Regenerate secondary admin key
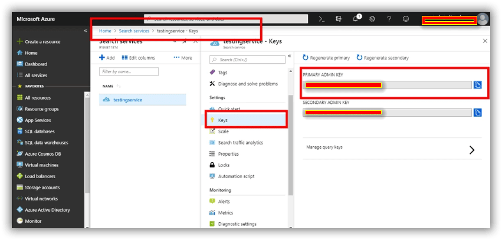Viewport: 502px width, 240px height. point(383,58)
